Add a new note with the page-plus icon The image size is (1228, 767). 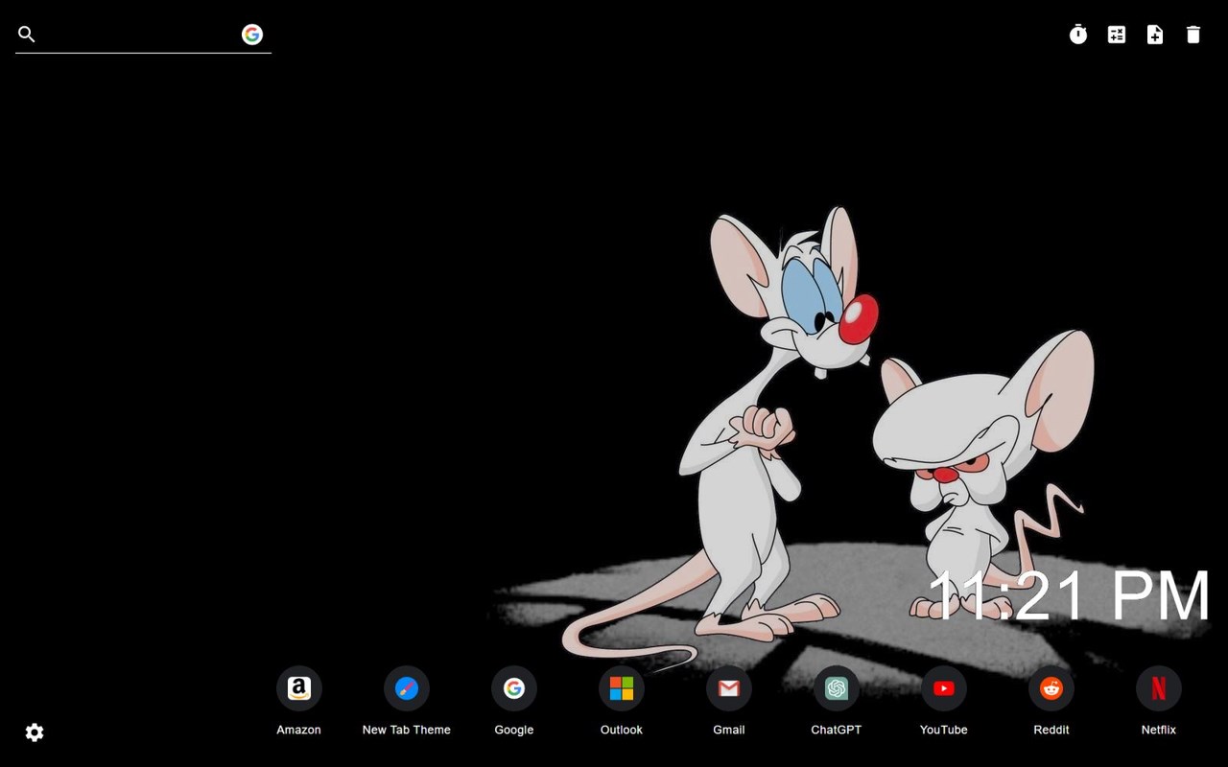[1155, 35]
